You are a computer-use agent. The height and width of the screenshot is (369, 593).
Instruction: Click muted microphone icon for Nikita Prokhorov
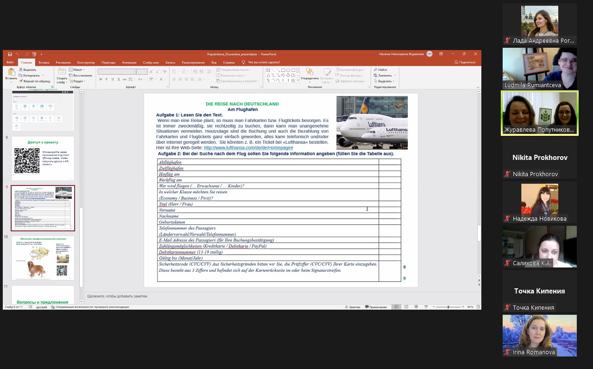[507, 174]
